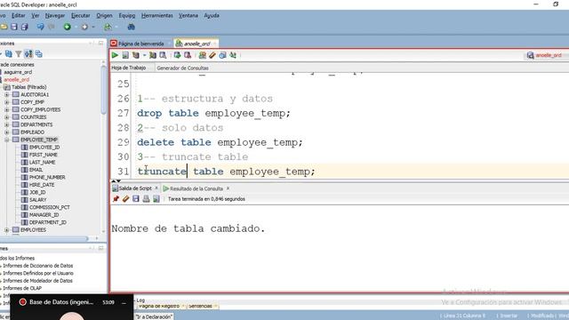The height and width of the screenshot is (320, 569).
Task: Click the Save All icon in main toolbar
Action: click(24, 27)
